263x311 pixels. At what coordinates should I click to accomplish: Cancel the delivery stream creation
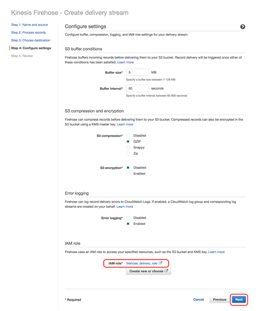[199, 300]
